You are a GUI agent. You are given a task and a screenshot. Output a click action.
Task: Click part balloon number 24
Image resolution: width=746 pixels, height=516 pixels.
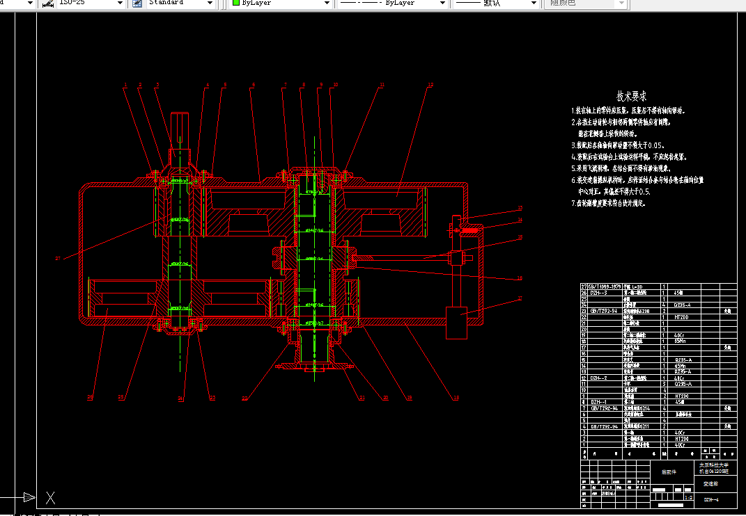[180, 398]
